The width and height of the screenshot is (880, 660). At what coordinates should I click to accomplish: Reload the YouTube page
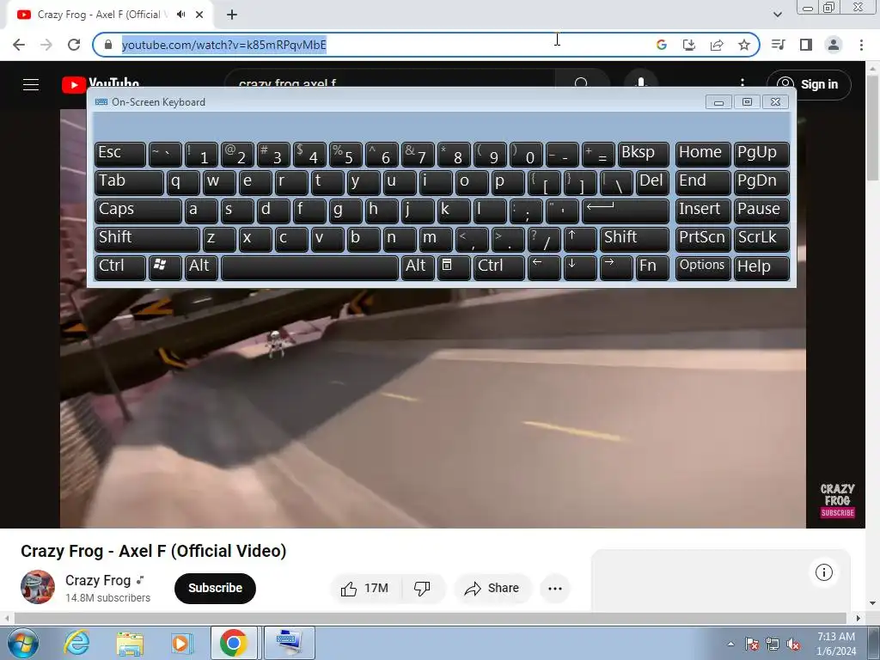click(x=74, y=45)
